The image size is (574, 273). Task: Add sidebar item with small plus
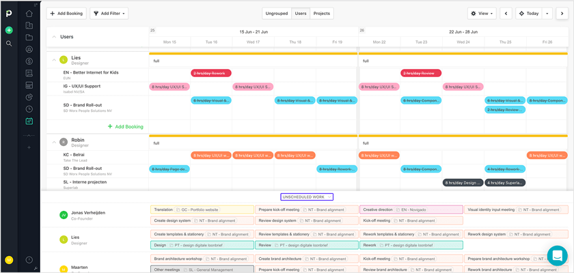pos(29,147)
